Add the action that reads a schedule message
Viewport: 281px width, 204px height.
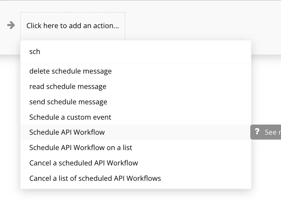coord(68,87)
